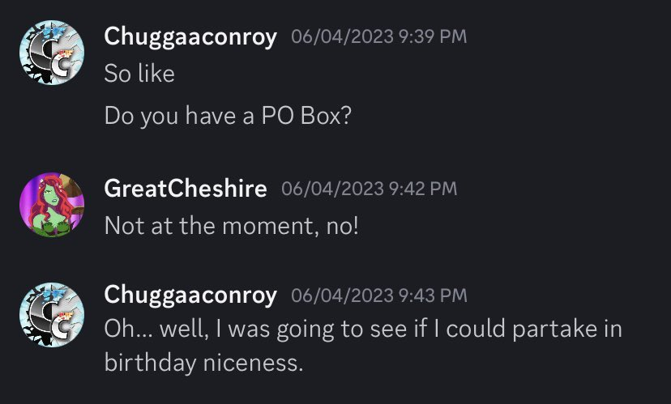Screen dimensions: 671x404
Task: Open Chuggaaconroy's avatar beside the 9:39 PM message
Action: coord(52,53)
